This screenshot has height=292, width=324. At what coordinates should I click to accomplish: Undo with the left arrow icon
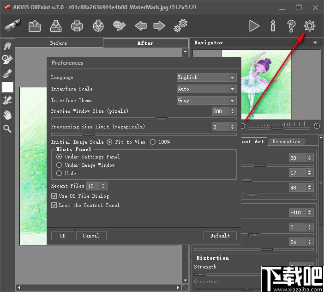(x=141, y=26)
